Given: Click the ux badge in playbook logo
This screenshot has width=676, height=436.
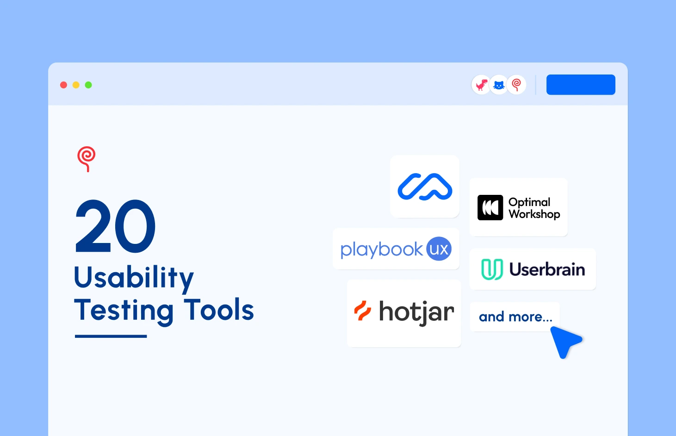Looking at the screenshot, I should (x=439, y=249).
